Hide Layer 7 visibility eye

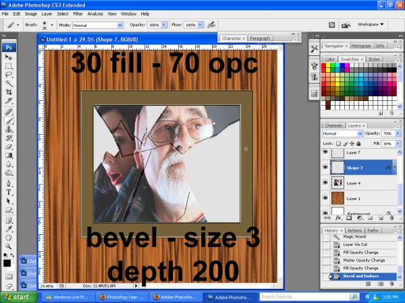tap(325, 152)
